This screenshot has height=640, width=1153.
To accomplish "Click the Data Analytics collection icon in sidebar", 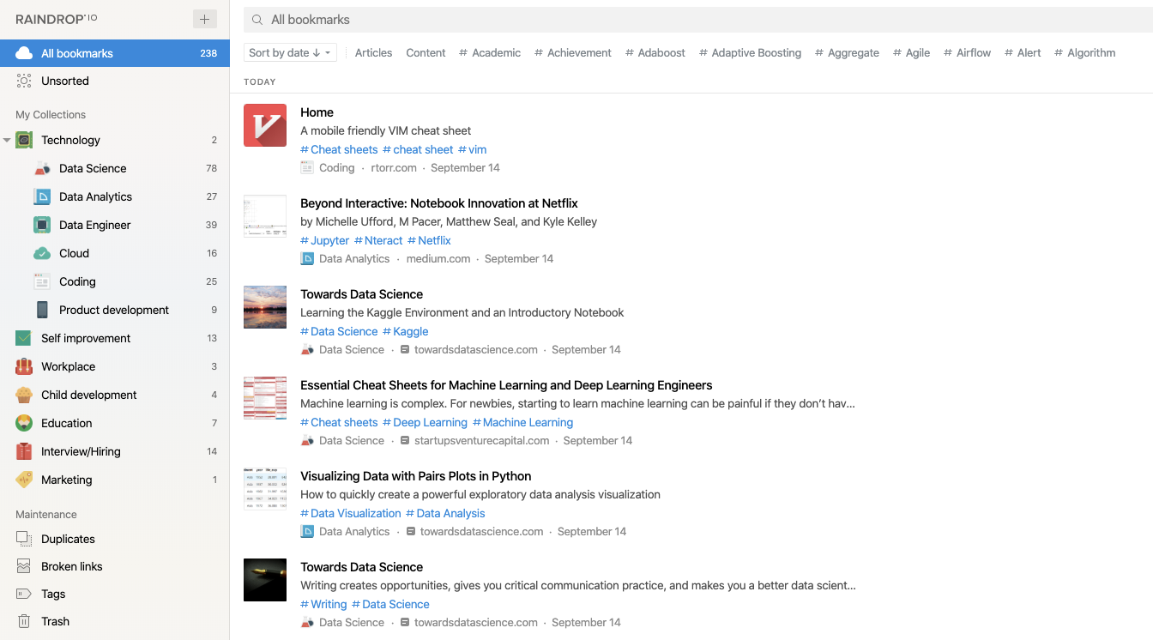I will [42, 196].
